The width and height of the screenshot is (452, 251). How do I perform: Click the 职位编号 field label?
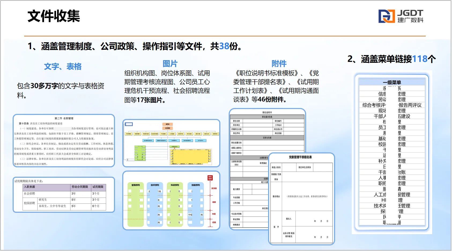pyautogui.click(x=278, y=121)
